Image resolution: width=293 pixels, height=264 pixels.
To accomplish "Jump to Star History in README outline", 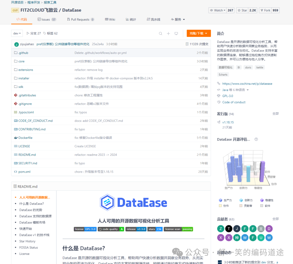I will click(27, 241).
